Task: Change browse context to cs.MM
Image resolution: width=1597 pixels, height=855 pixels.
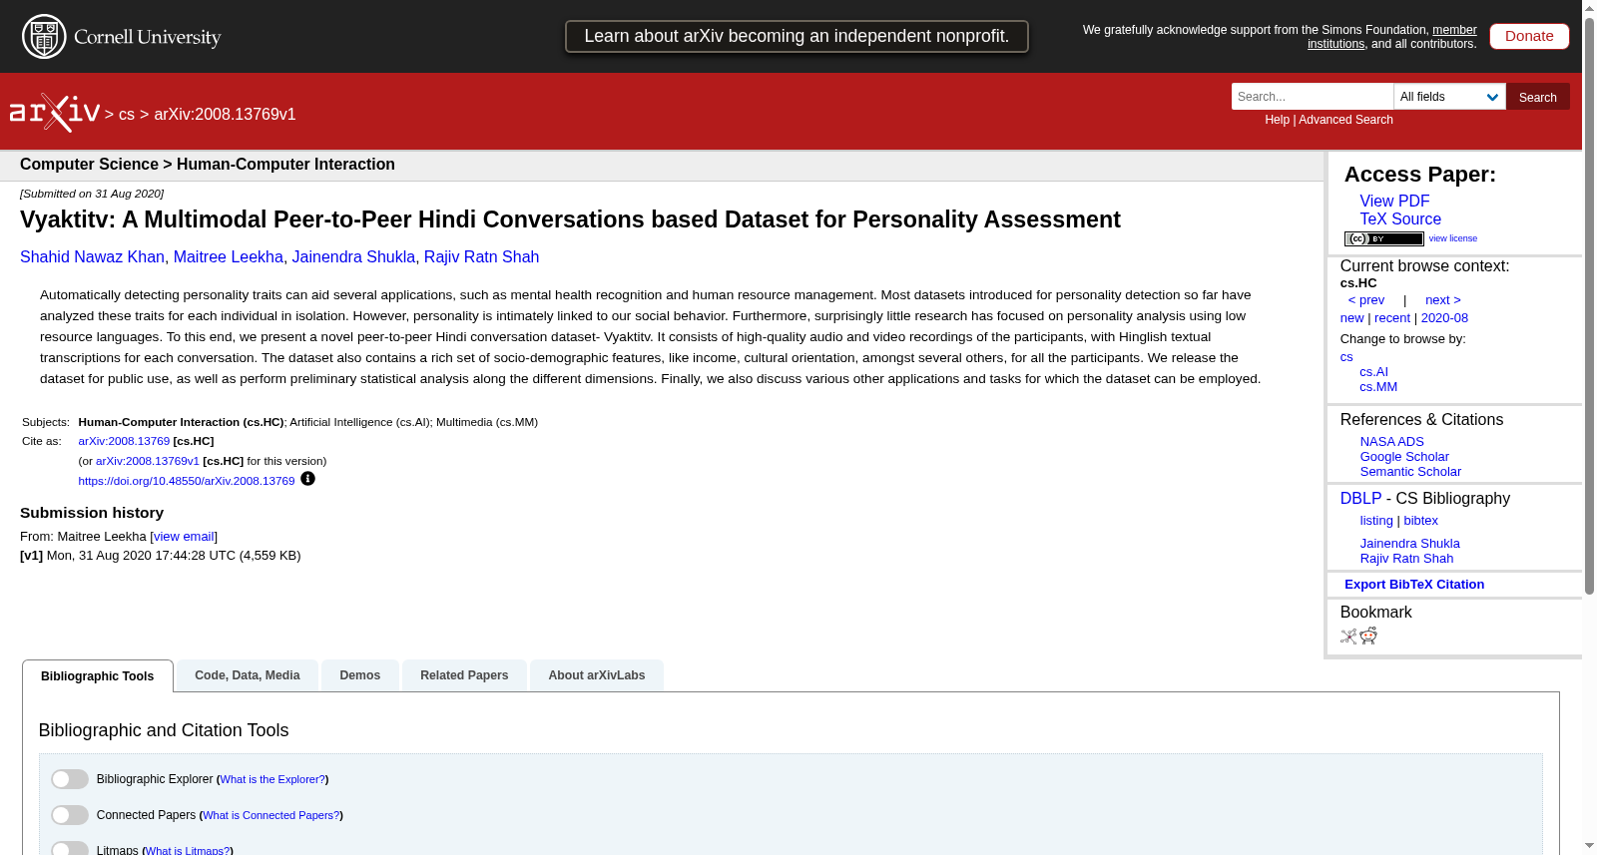Action: point(1378,387)
